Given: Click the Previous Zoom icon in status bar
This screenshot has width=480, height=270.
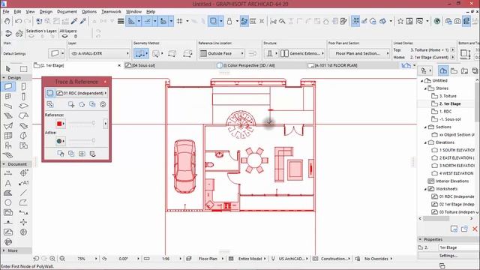Looking at the screenshot, I should (36, 259).
